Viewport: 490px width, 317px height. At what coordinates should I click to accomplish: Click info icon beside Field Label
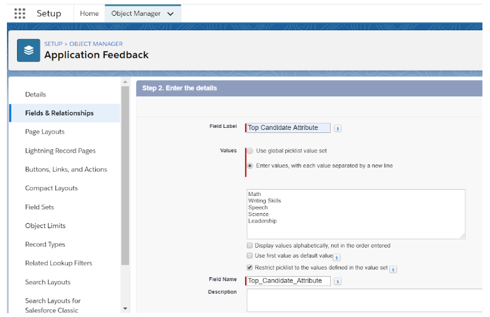(338, 128)
